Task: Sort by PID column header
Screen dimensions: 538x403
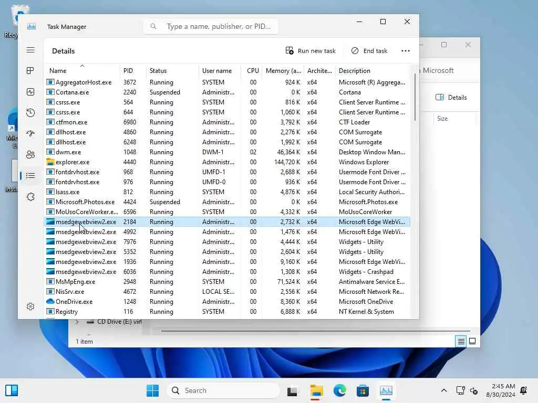Action: point(132,71)
